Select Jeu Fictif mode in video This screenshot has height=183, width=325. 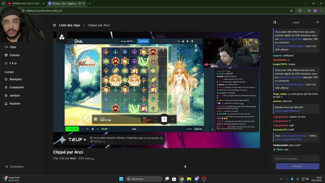[x=189, y=129]
